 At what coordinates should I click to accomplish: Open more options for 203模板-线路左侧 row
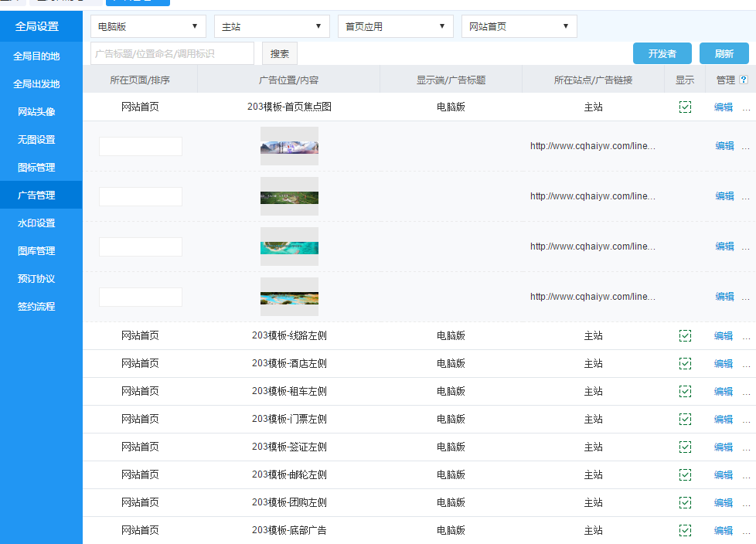[x=746, y=336]
